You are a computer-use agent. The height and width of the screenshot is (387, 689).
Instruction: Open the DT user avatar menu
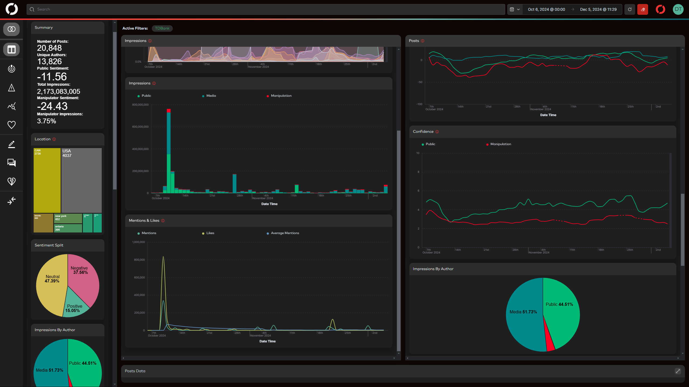[678, 9]
